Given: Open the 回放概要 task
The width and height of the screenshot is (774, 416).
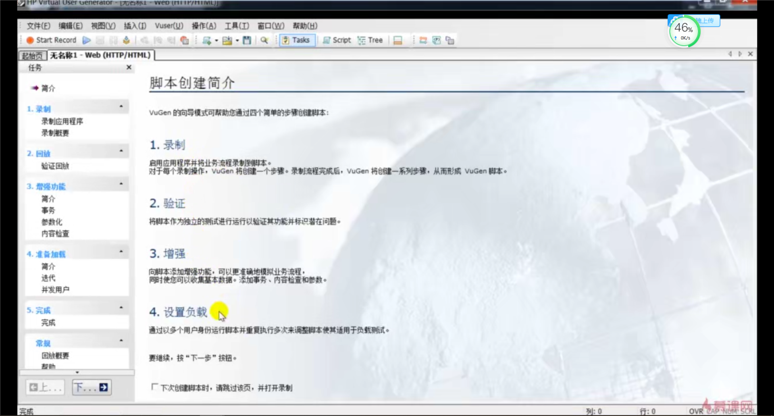Looking at the screenshot, I should (x=55, y=356).
